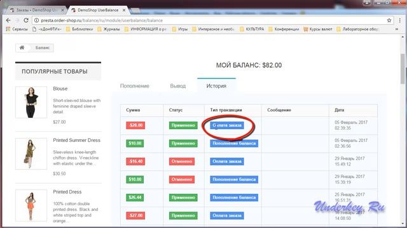Open the Журналы bookmarks folder
407x228 pixels.
point(109,29)
